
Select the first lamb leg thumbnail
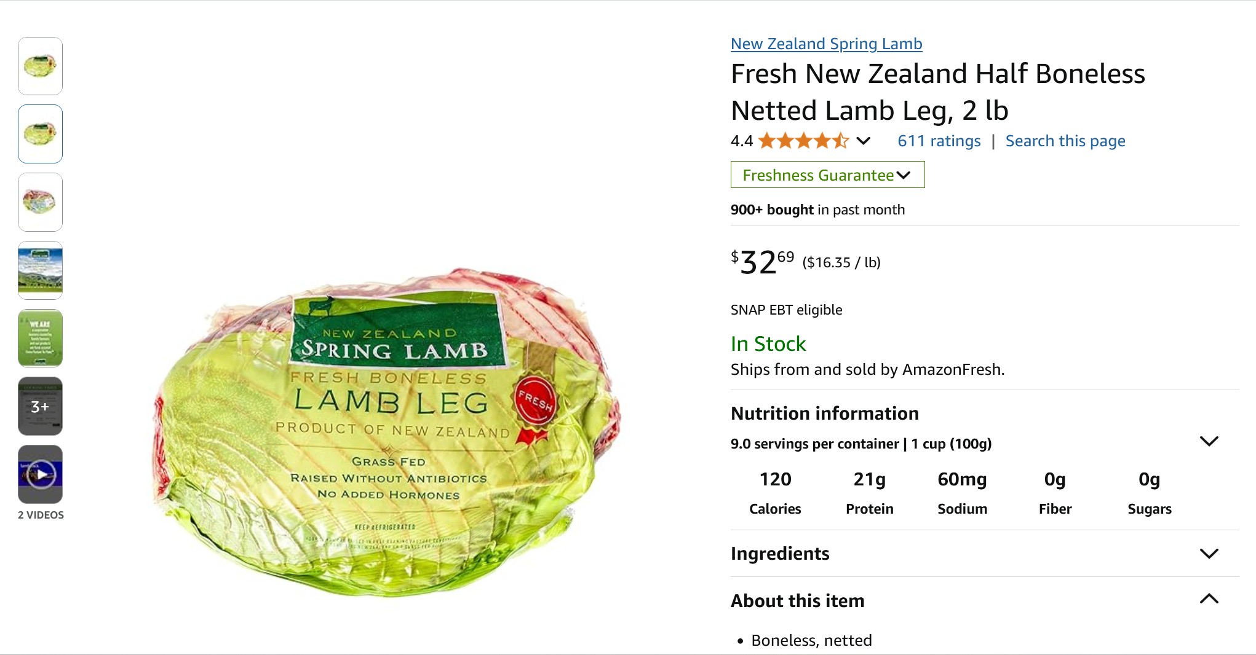(41, 66)
